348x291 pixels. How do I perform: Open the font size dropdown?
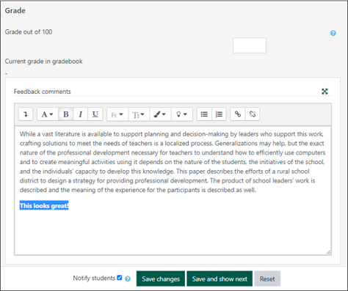(139, 114)
